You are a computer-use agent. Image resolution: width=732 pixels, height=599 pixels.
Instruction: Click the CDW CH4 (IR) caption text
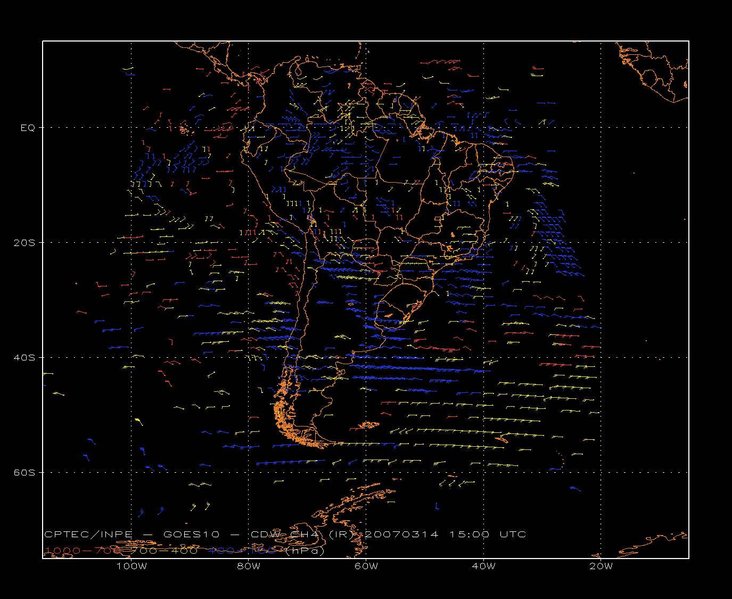tap(303, 534)
